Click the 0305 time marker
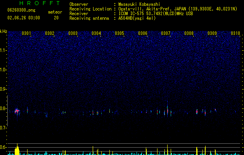The height and width of the screenshot is (155, 244). pyautogui.click(x=119, y=33)
